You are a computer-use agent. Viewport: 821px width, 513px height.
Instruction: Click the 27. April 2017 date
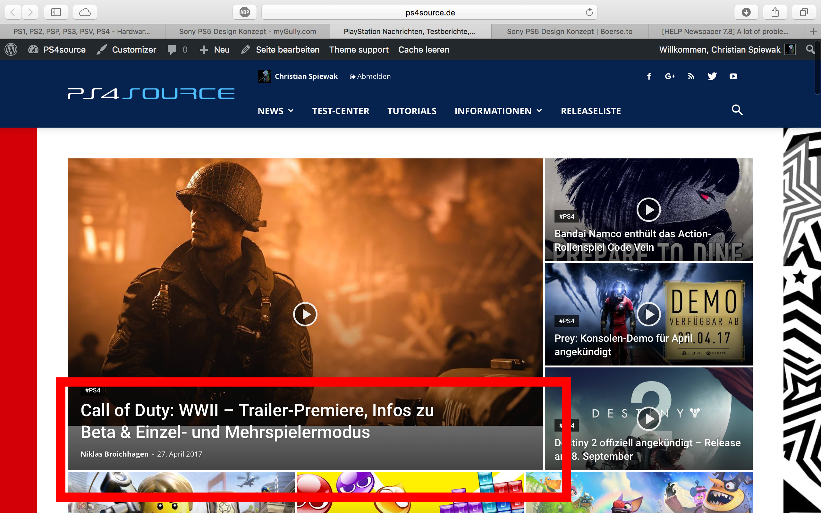(x=180, y=454)
